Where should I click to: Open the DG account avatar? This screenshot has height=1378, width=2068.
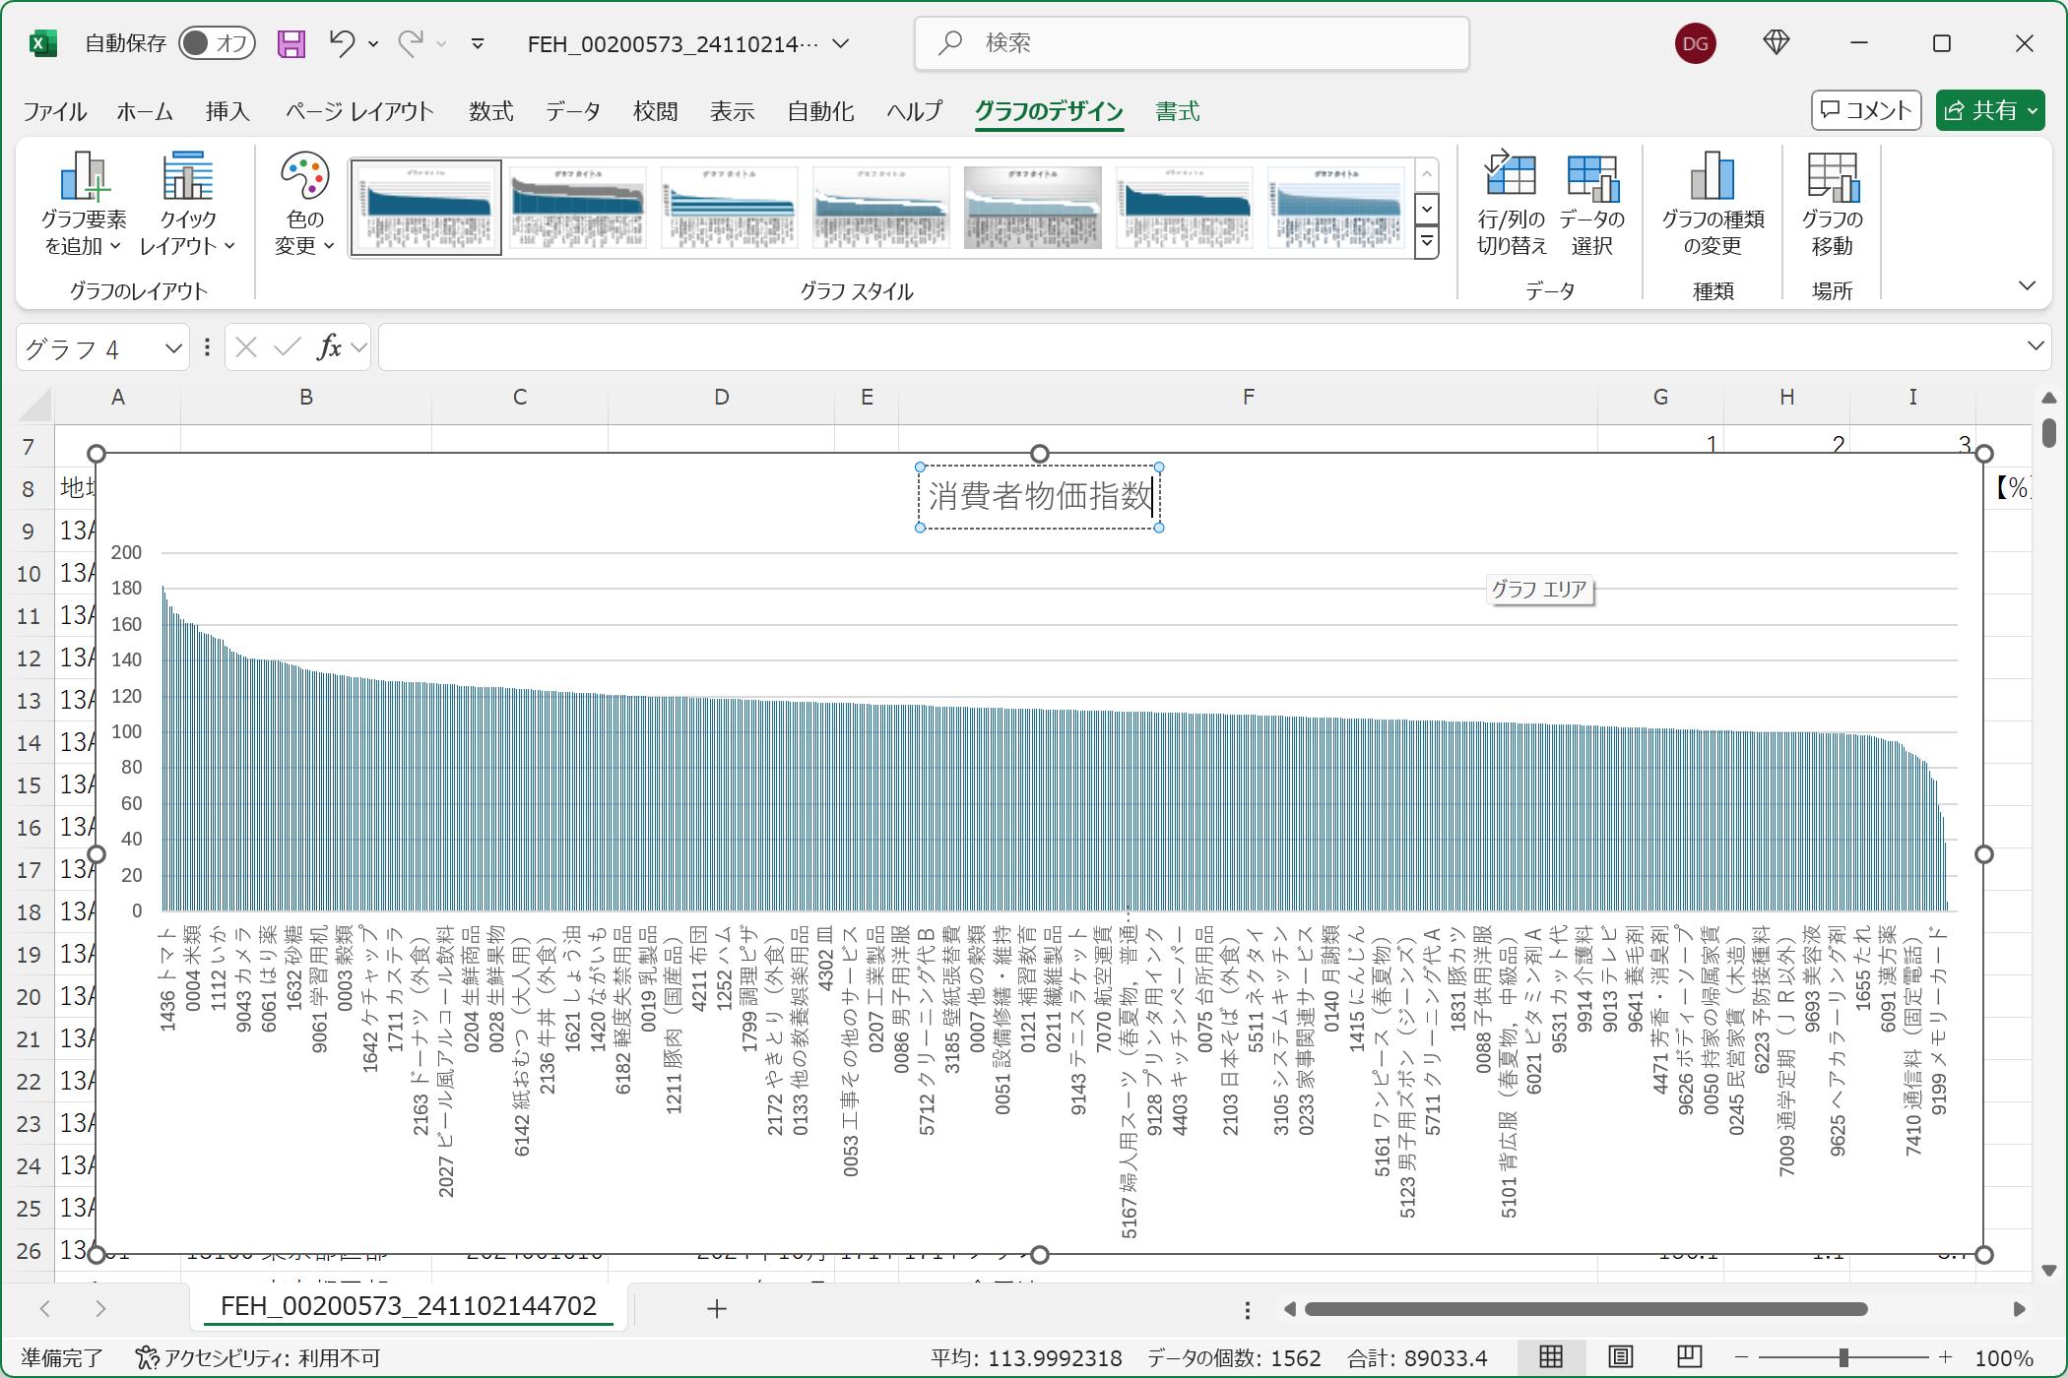click(1695, 43)
